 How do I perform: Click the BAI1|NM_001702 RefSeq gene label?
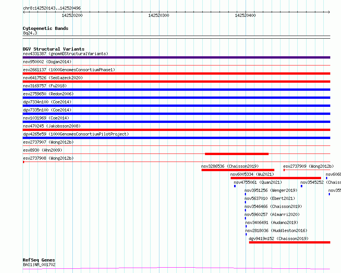tap(39, 265)
